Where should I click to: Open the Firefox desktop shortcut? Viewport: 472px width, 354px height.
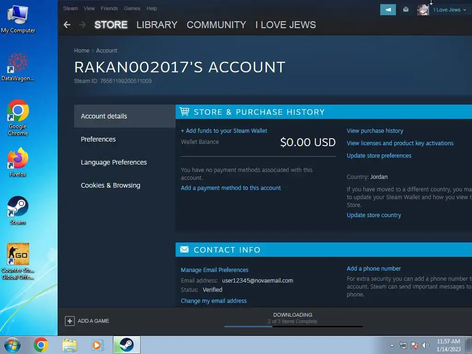point(18,162)
